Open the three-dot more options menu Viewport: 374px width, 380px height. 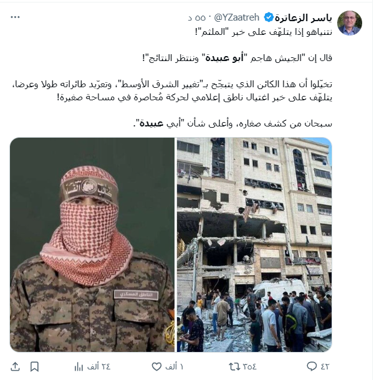point(15,17)
